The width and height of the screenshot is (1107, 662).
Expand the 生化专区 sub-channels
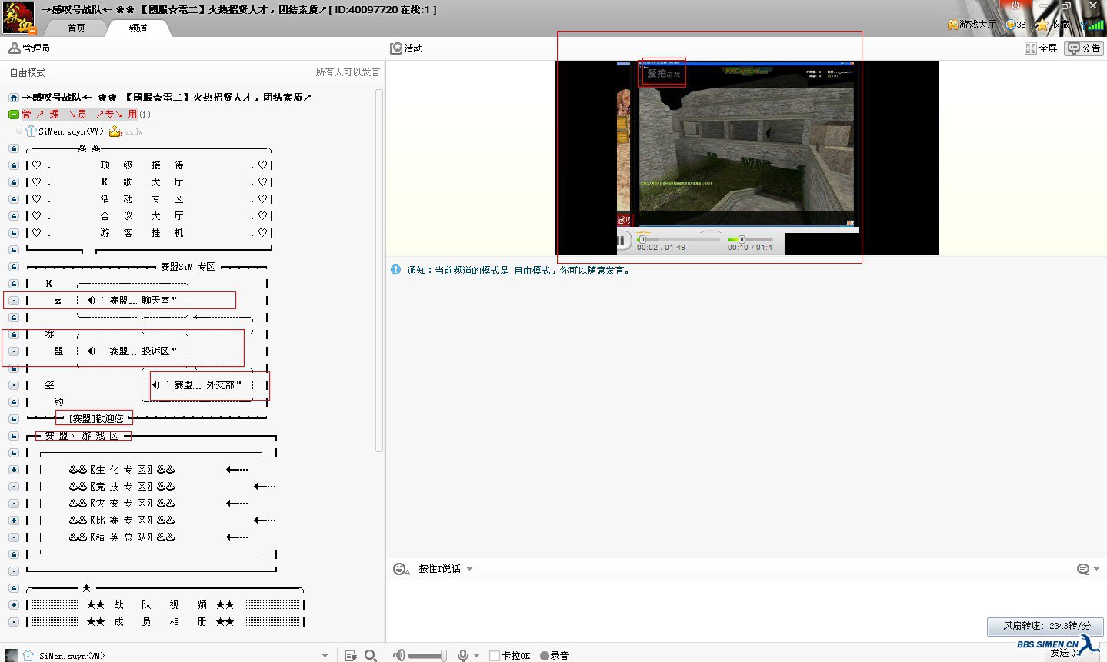pos(14,470)
